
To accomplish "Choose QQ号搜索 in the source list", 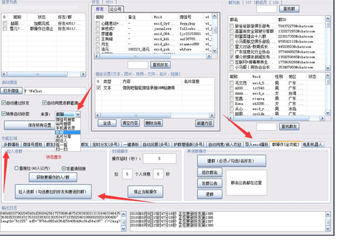I will tap(64, 124).
